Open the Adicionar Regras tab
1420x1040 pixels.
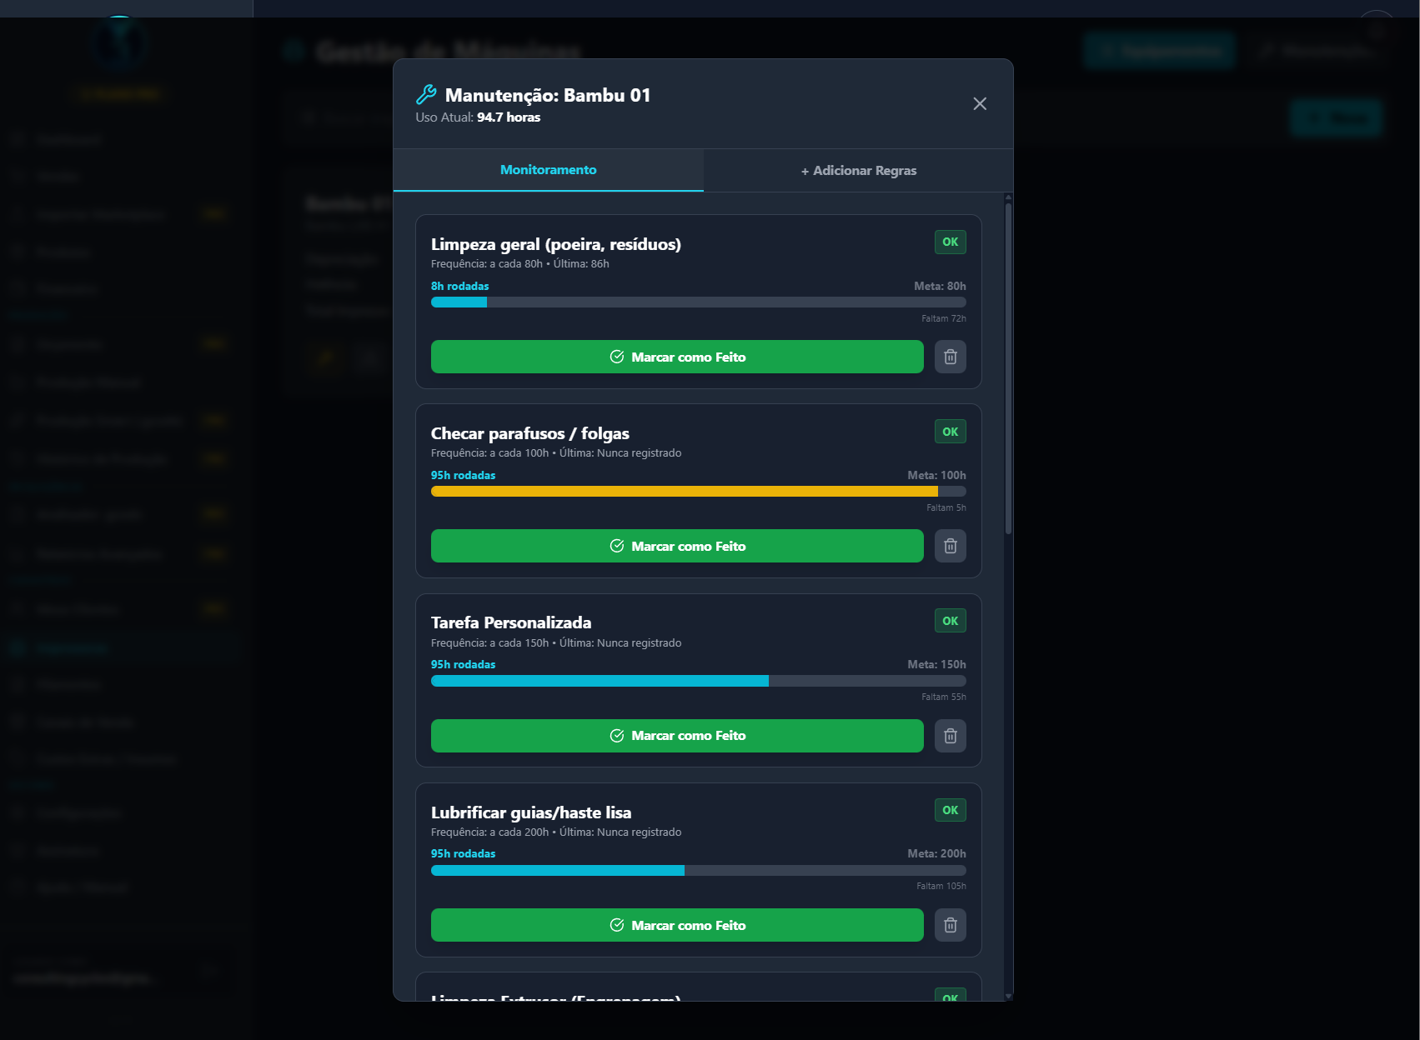point(858,171)
